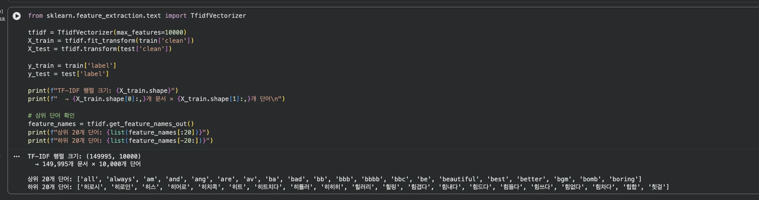Click the X_test transform line

click(x=100, y=49)
